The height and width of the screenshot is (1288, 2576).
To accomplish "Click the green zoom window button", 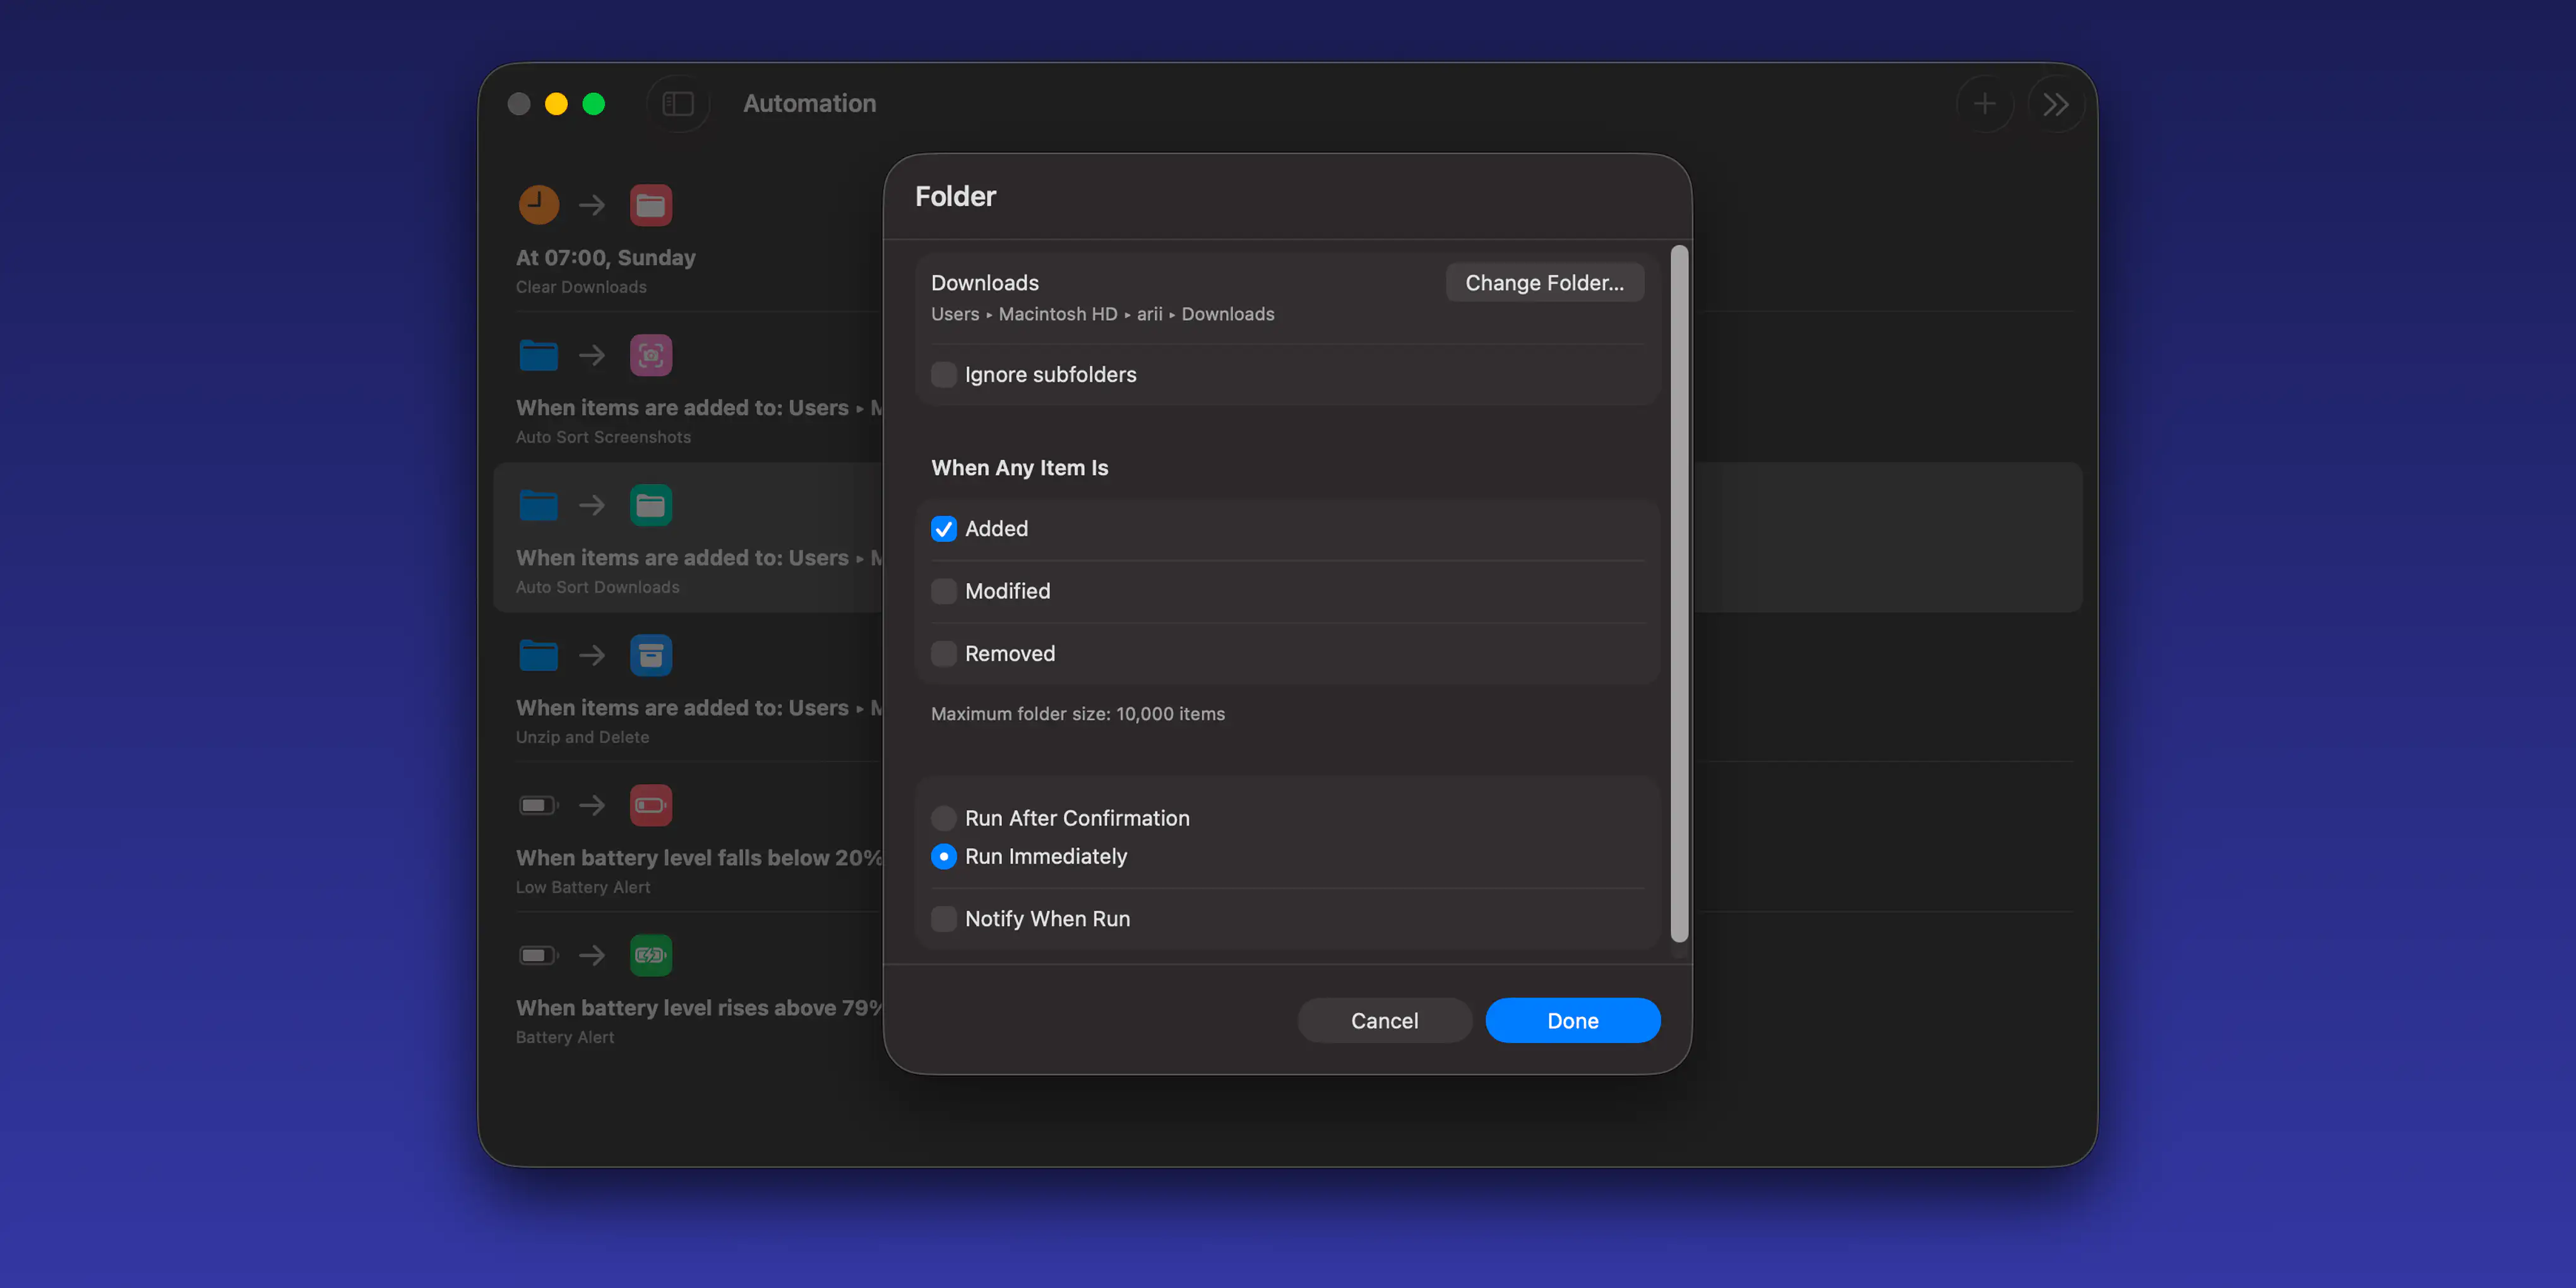I will (x=593, y=104).
